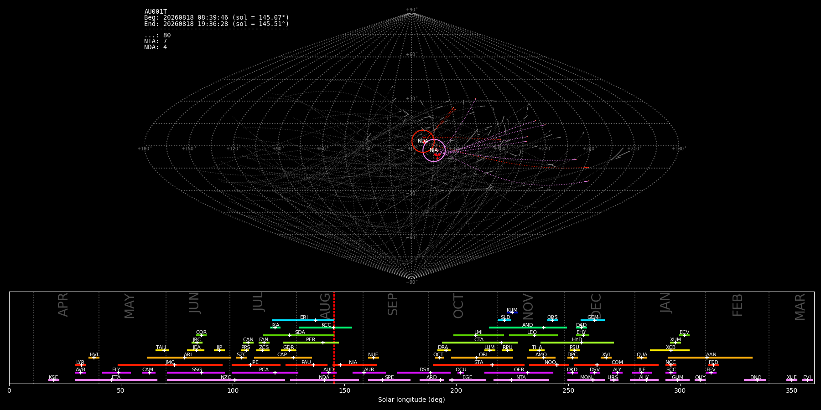Select the GEM shower bar
Screen dimensions: 821x410
click(592, 320)
